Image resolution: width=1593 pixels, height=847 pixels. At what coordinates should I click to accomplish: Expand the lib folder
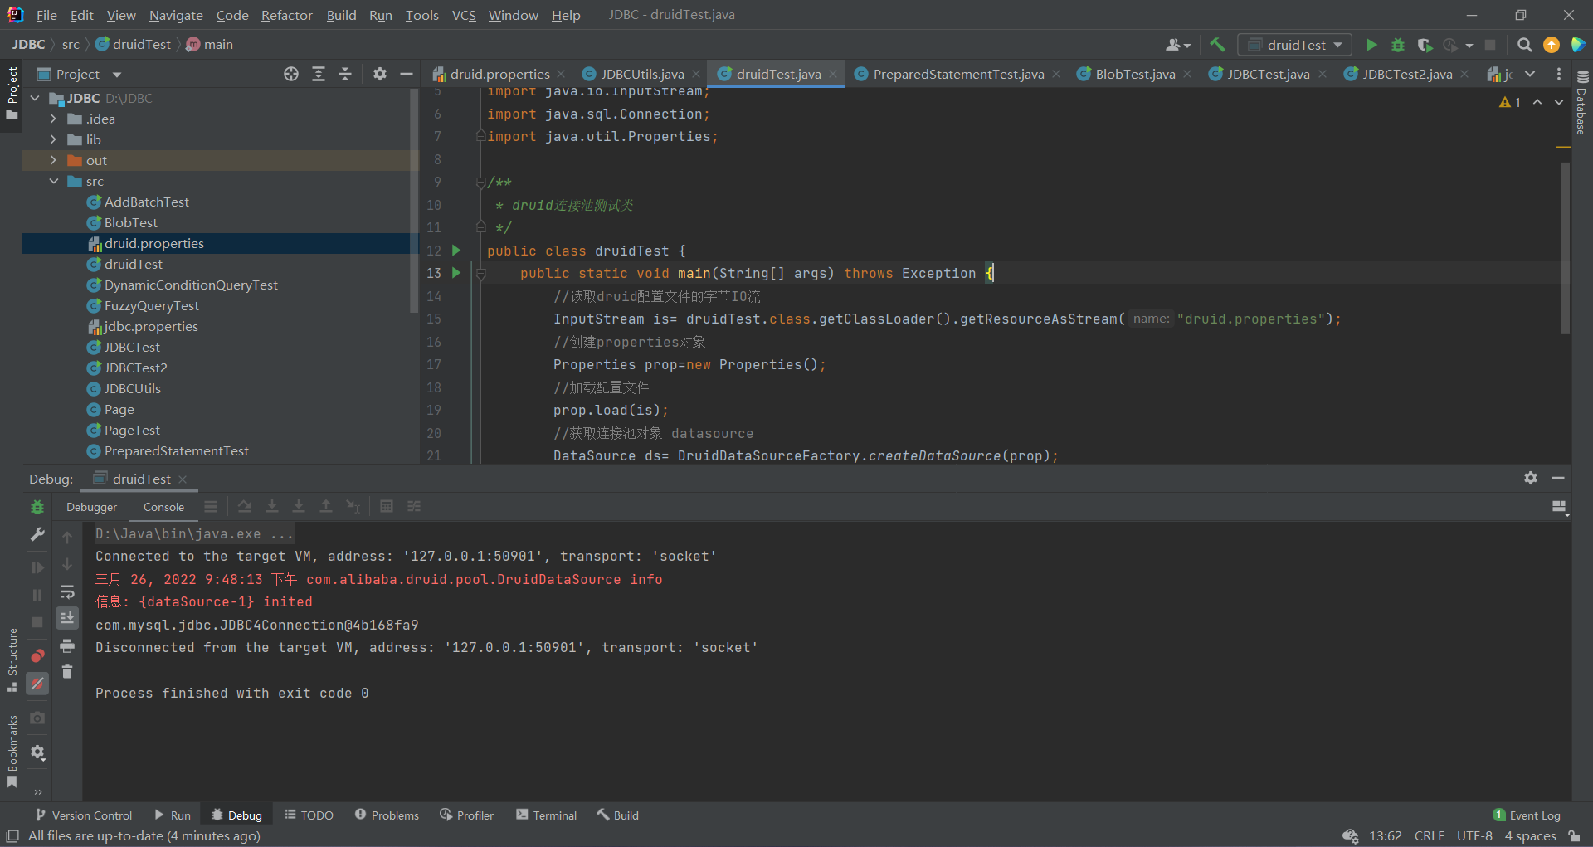53,139
